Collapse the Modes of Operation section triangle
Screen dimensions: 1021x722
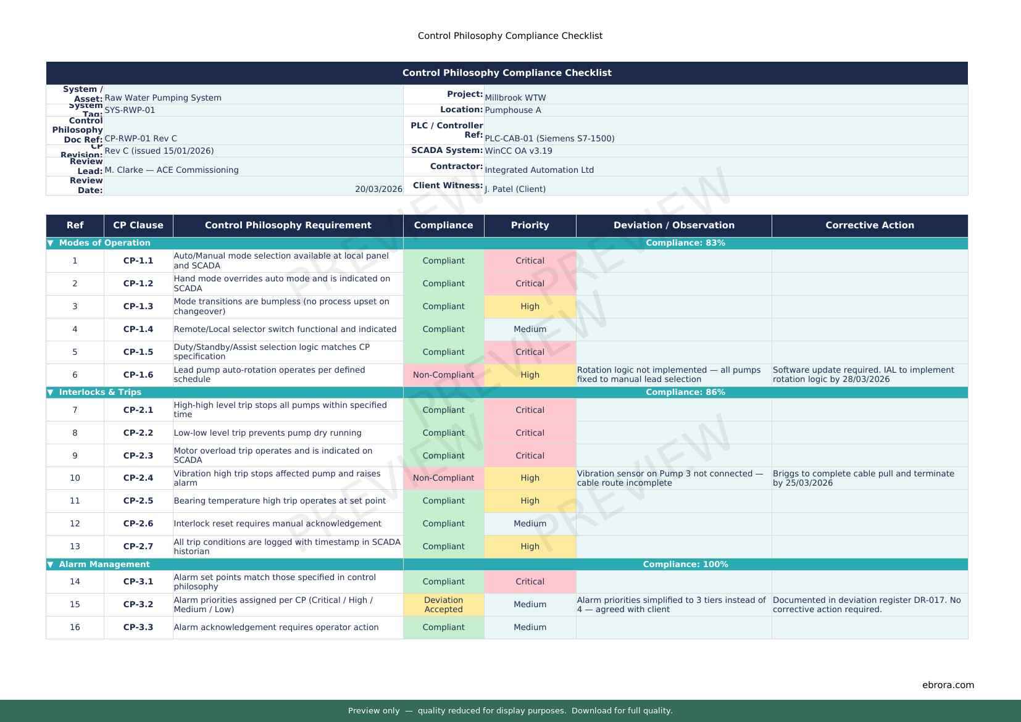[x=51, y=243]
